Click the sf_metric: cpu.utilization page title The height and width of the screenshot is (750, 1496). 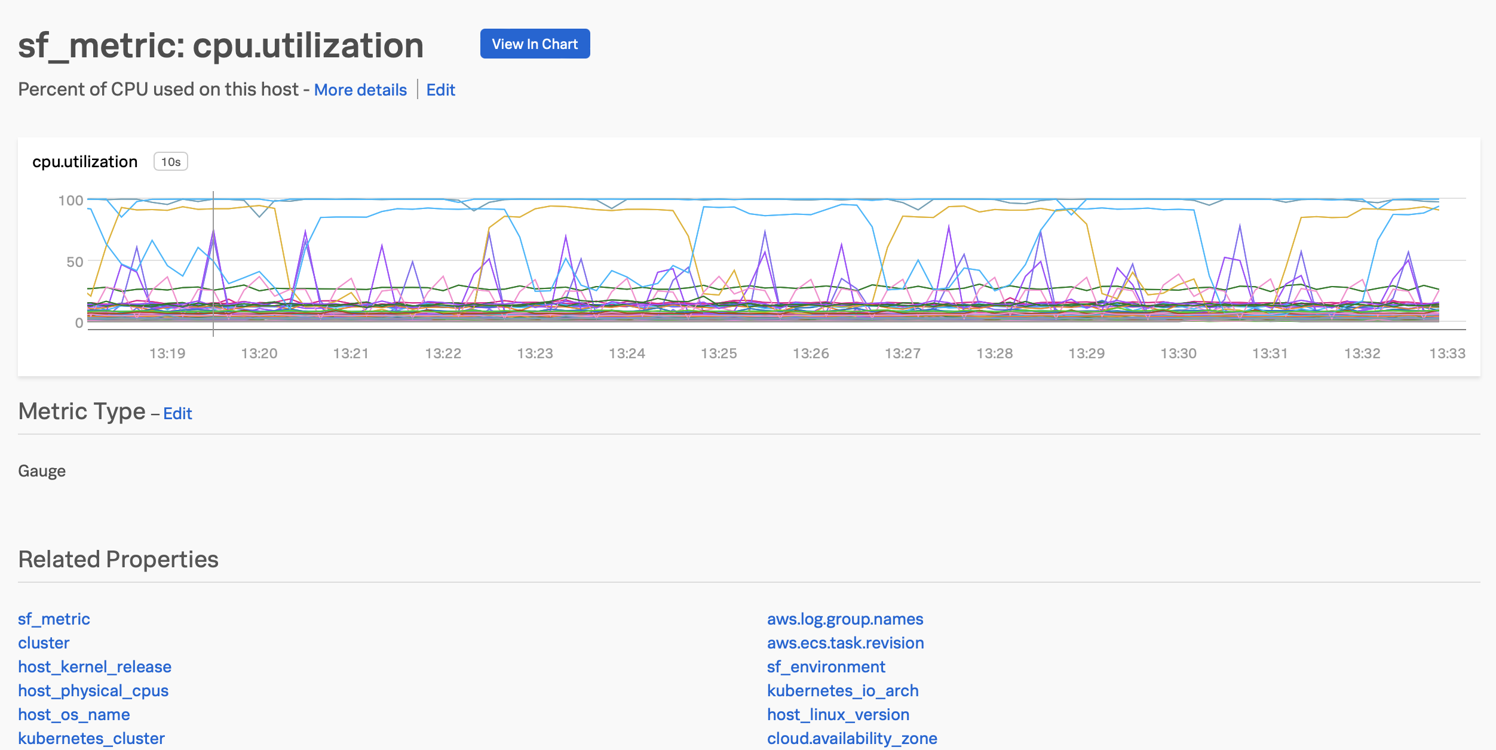(221, 45)
